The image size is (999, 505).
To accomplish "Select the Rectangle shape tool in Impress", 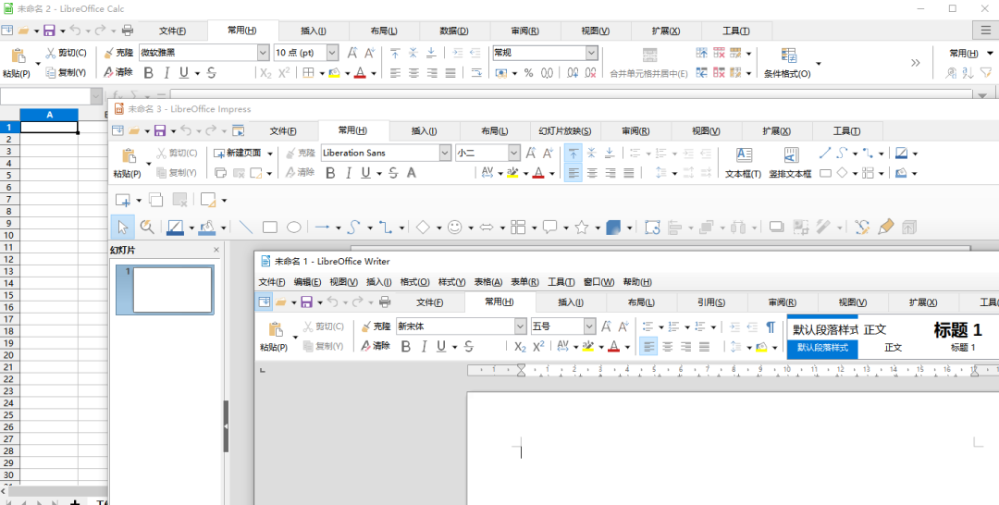I will pos(270,227).
